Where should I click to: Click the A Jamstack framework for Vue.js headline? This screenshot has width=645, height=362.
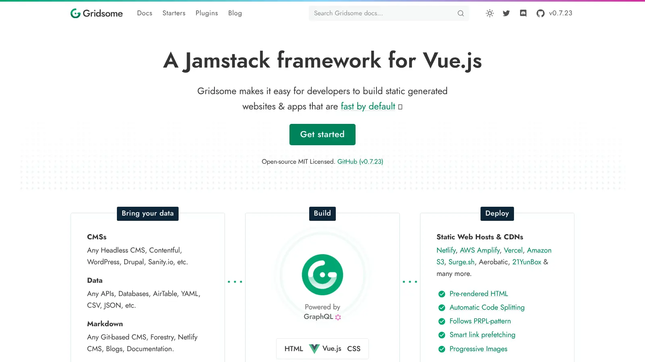pyautogui.click(x=322, y=61)
